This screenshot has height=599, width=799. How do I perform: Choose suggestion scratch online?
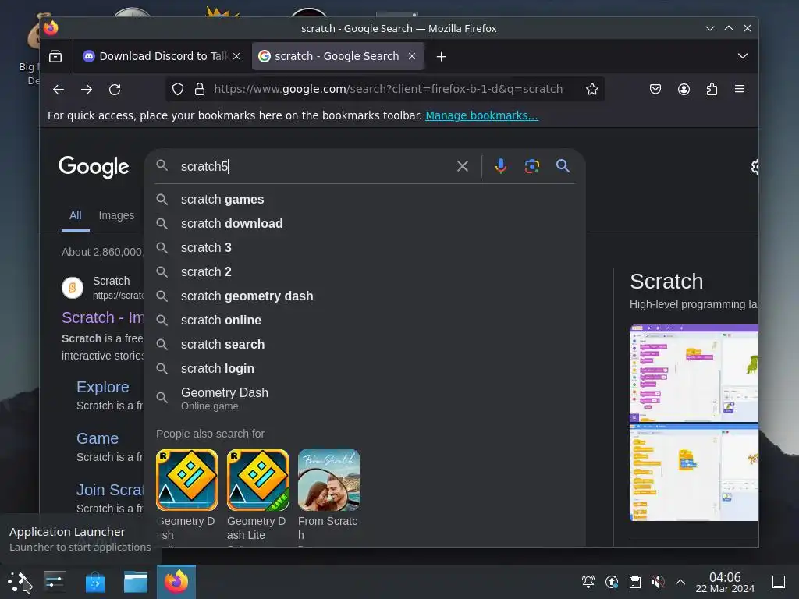(364, 321)
